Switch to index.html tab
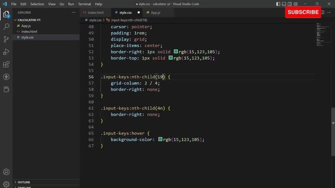The height and width of the screenshot is (188, 335). pos(95,13)
